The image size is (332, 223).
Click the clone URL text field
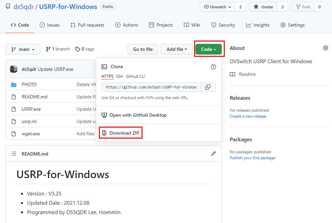pyautogui.click(x=151, y=87)
